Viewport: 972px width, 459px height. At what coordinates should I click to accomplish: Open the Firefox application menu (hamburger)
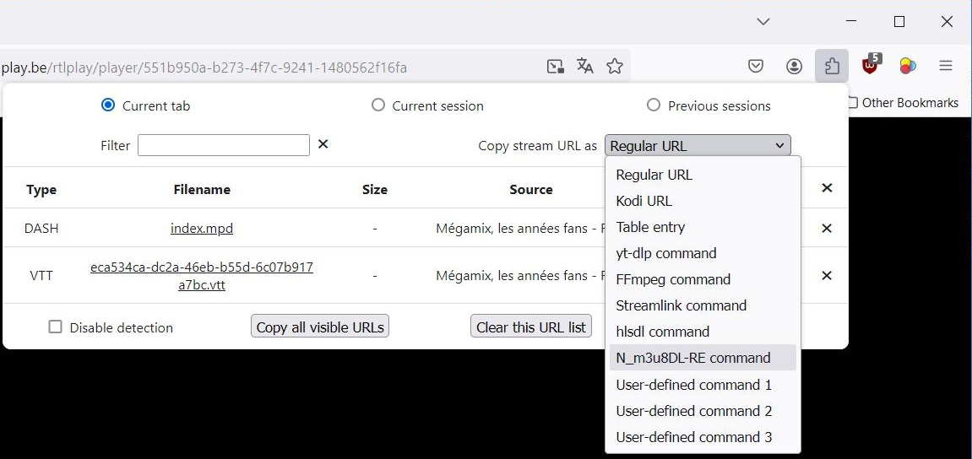coord(946,66)
